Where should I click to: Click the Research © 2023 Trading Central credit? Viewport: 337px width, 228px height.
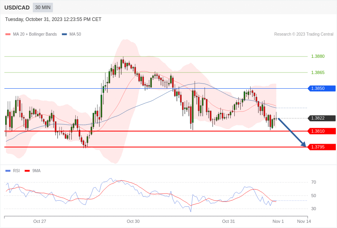[x=304, y=34]
